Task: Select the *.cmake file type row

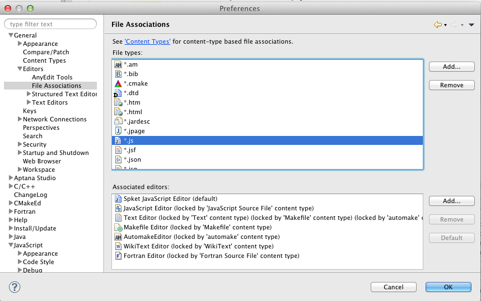Action: (x=268, y=83)
